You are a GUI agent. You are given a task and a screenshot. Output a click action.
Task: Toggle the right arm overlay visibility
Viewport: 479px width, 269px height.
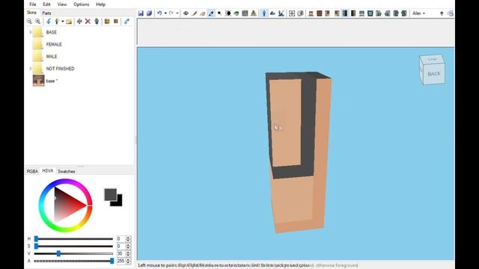(388, 13)
